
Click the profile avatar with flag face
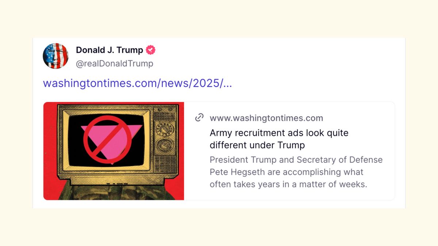click(x=55, y=56)
